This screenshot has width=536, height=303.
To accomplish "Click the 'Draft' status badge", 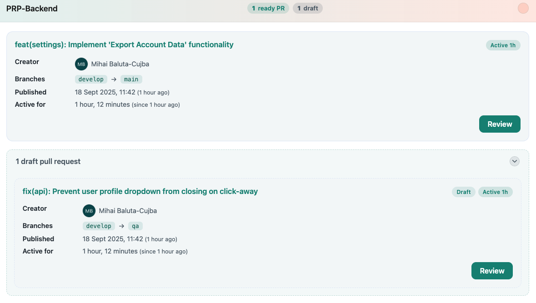I will [463, 192].
